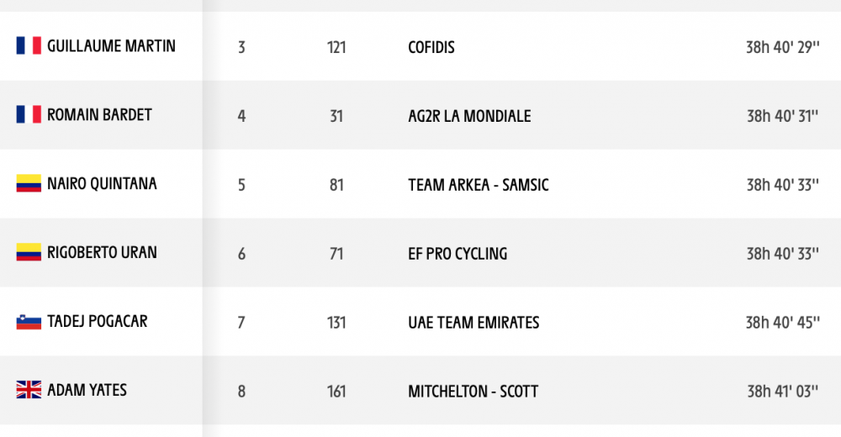The width and height of the screenshot is (841, 437).
Task: Select the Nairo Quintana rider name
Action: click(102, 184)
